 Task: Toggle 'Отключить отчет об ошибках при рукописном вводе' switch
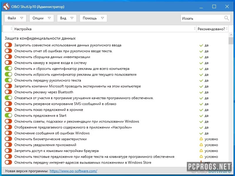click(x=8, y=51)
